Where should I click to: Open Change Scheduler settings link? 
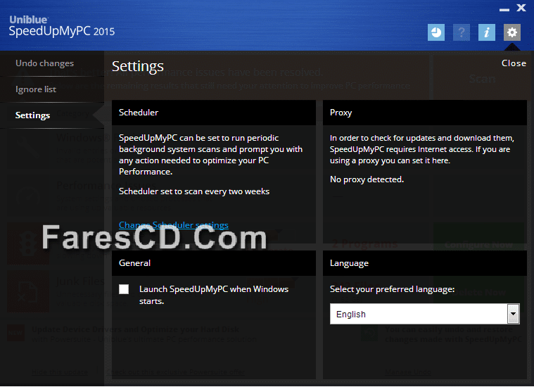pos(173,225)
